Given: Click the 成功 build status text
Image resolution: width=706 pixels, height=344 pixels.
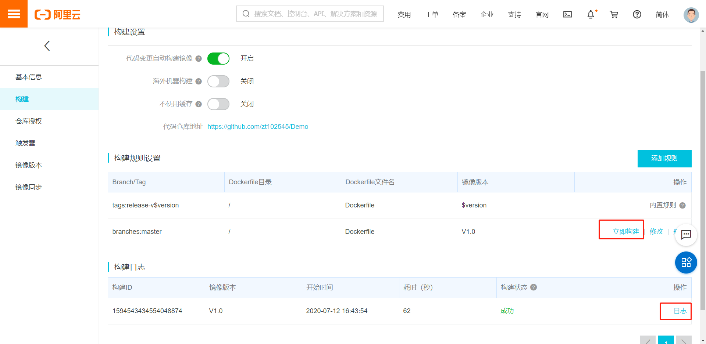Looking at the screenshot, I should click(507, 311).
